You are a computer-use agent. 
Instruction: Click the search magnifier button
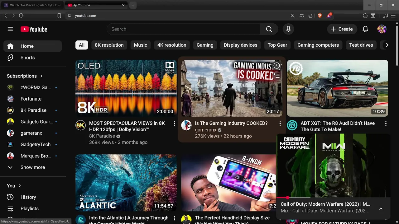click(269, 29)
